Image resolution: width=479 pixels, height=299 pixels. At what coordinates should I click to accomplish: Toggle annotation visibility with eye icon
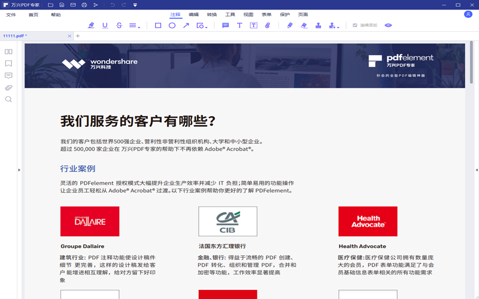tap(388, 26)
